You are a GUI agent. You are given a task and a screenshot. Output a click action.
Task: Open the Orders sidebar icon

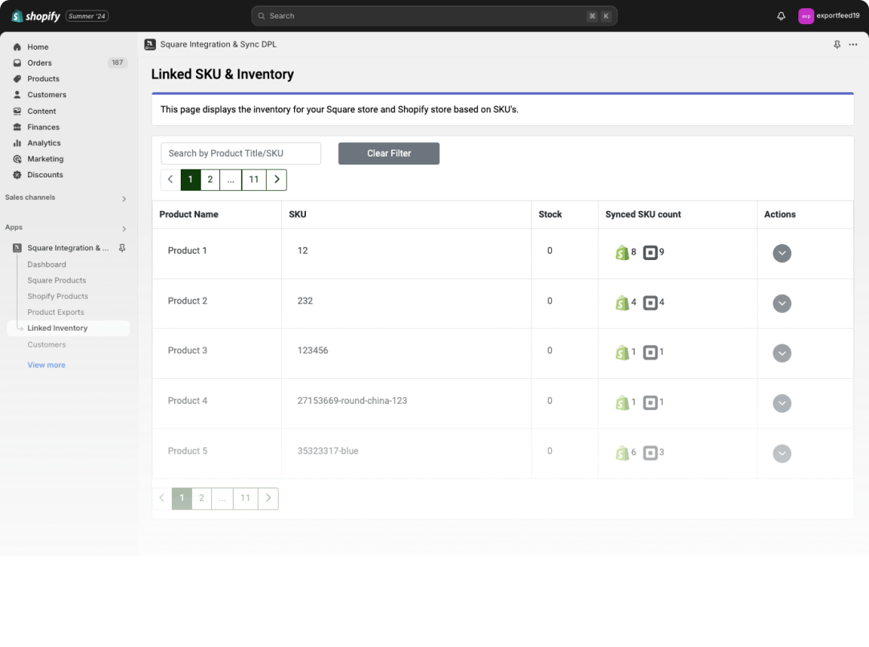click(16, 63)
